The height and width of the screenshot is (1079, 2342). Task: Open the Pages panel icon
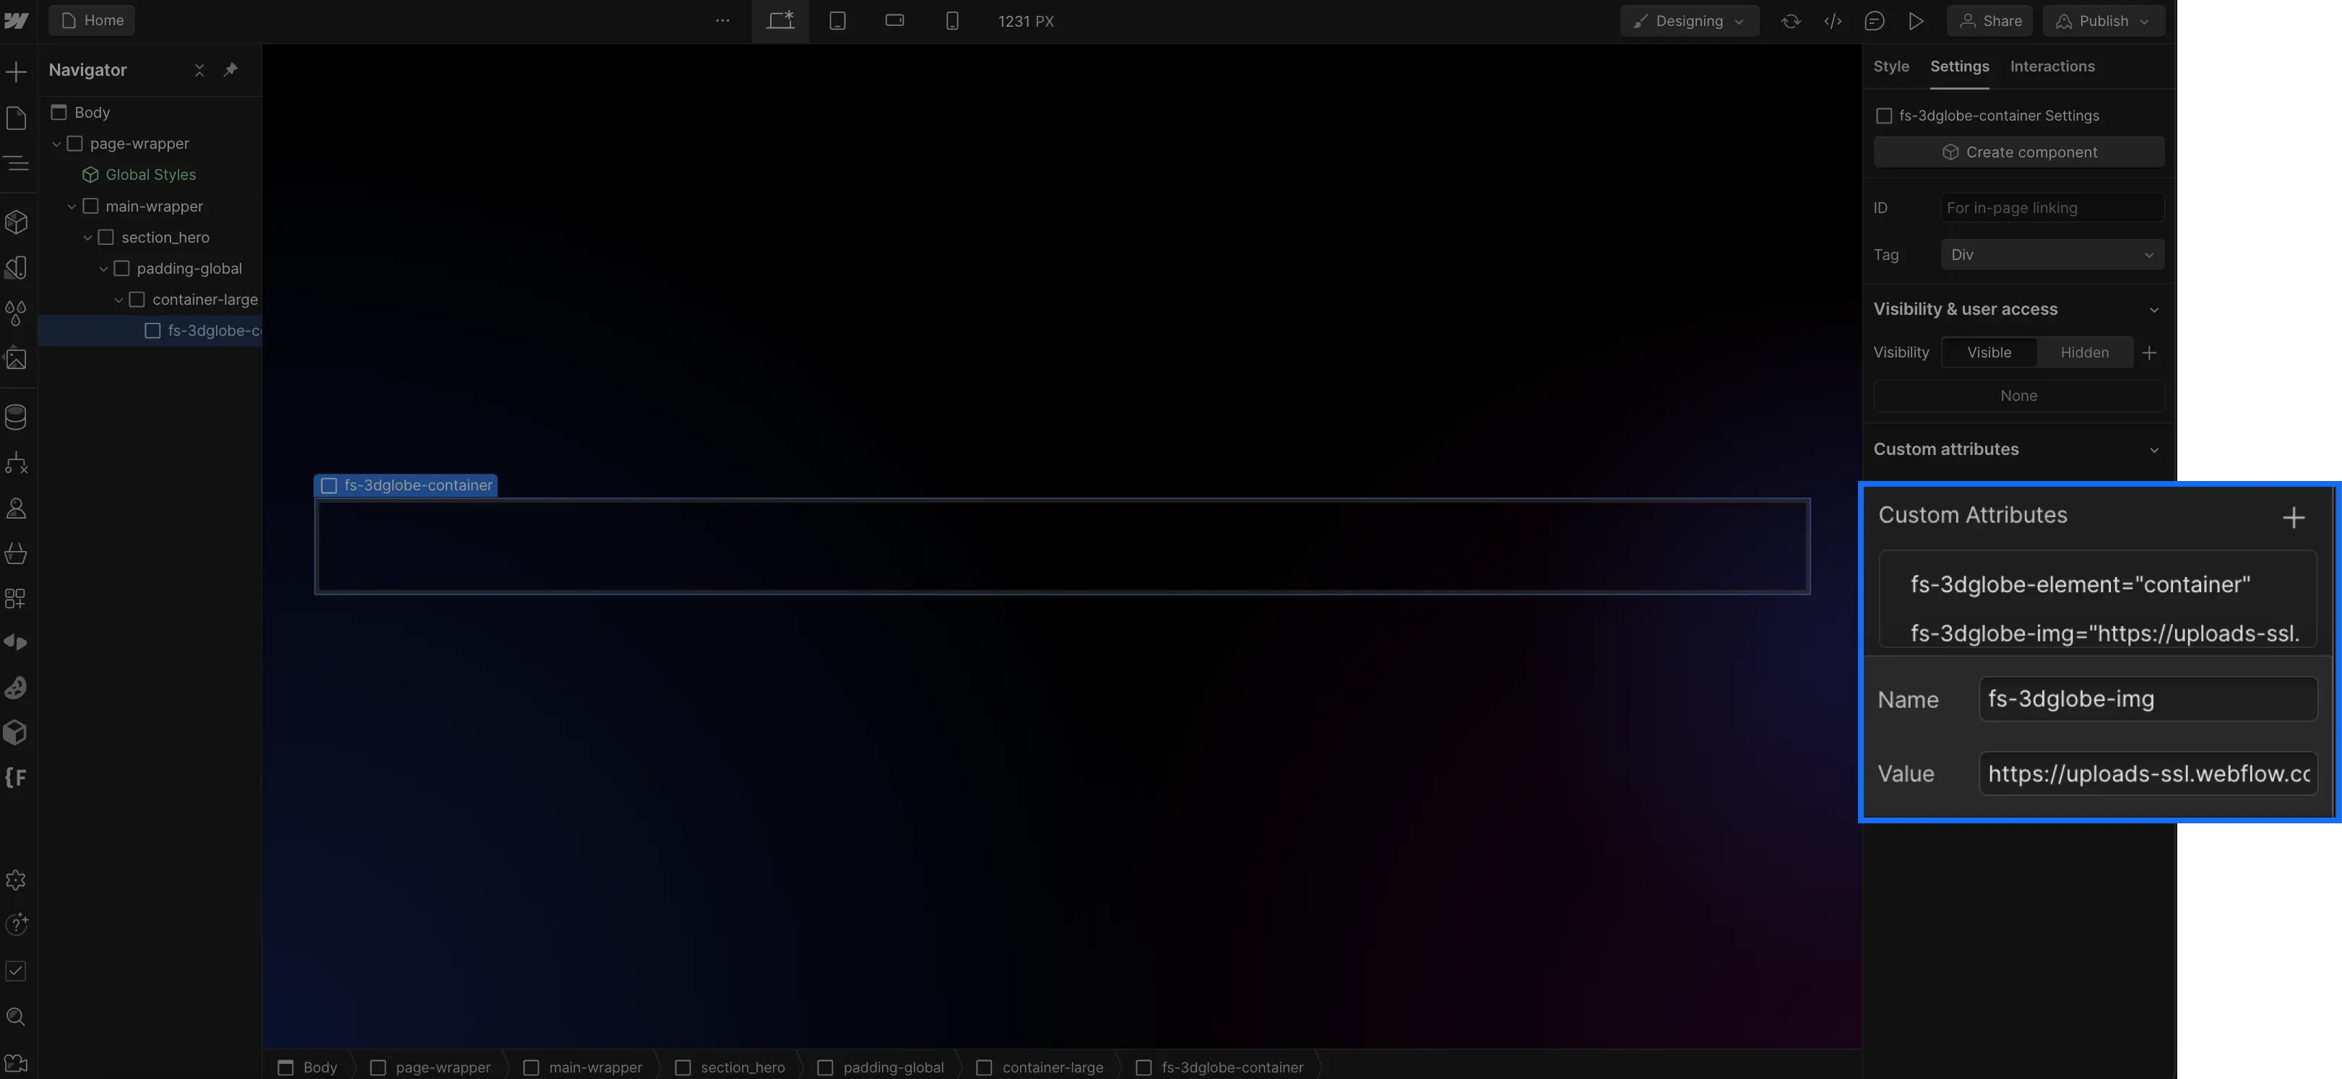click(x=17, y=118)
